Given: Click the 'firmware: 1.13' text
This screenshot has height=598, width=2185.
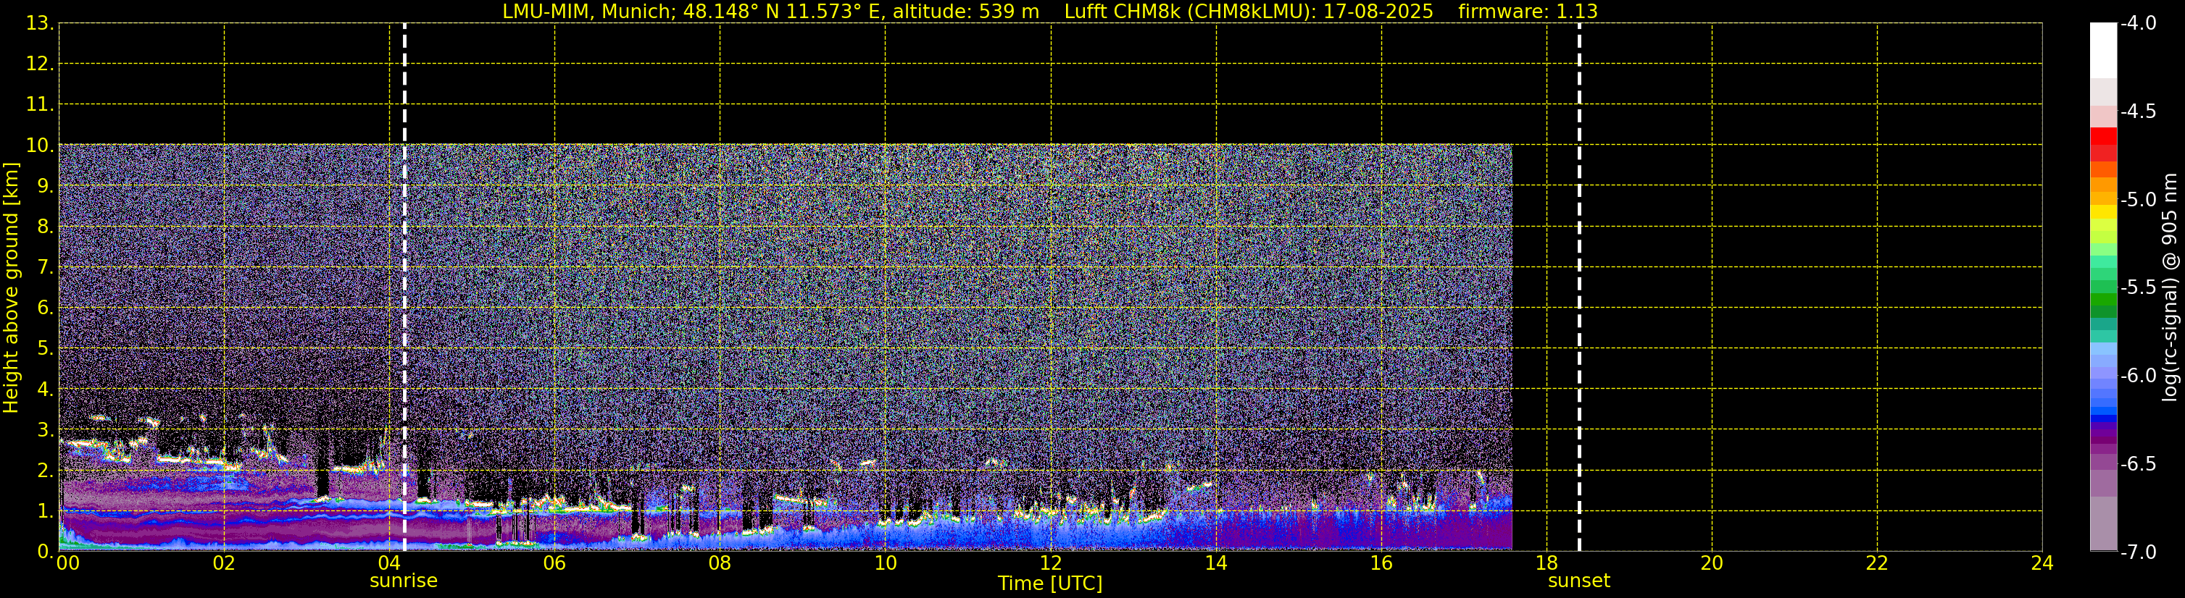Looking at the screenshot, I should click(x=1528, y=12).
